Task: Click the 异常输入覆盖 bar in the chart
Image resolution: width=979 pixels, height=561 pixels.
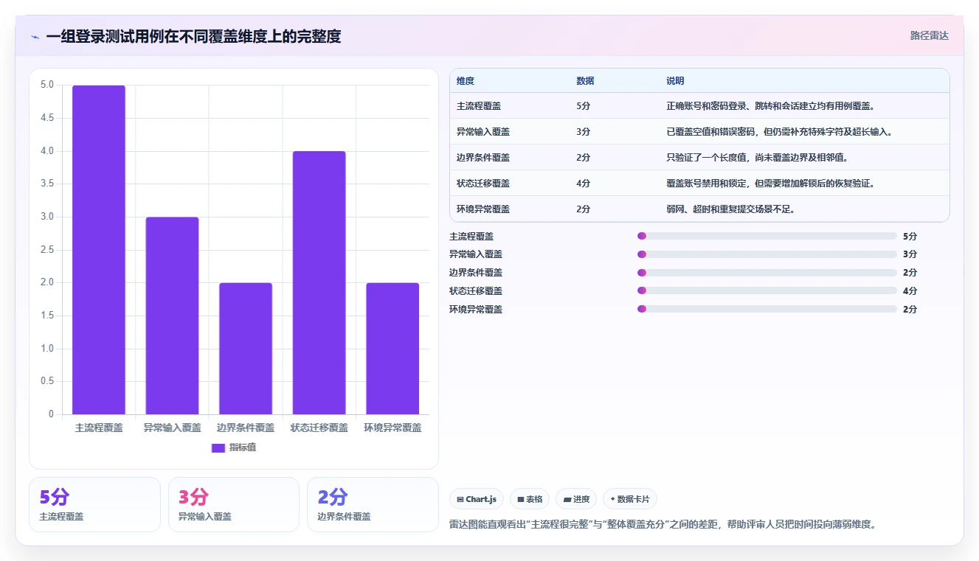Action: pos(172,316)
